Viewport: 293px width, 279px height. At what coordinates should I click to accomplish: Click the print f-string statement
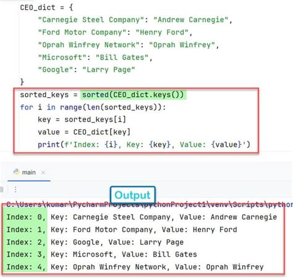point(144,145)
